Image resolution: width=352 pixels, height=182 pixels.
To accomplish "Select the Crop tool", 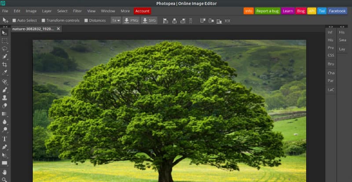I will [x=5, y=64].
